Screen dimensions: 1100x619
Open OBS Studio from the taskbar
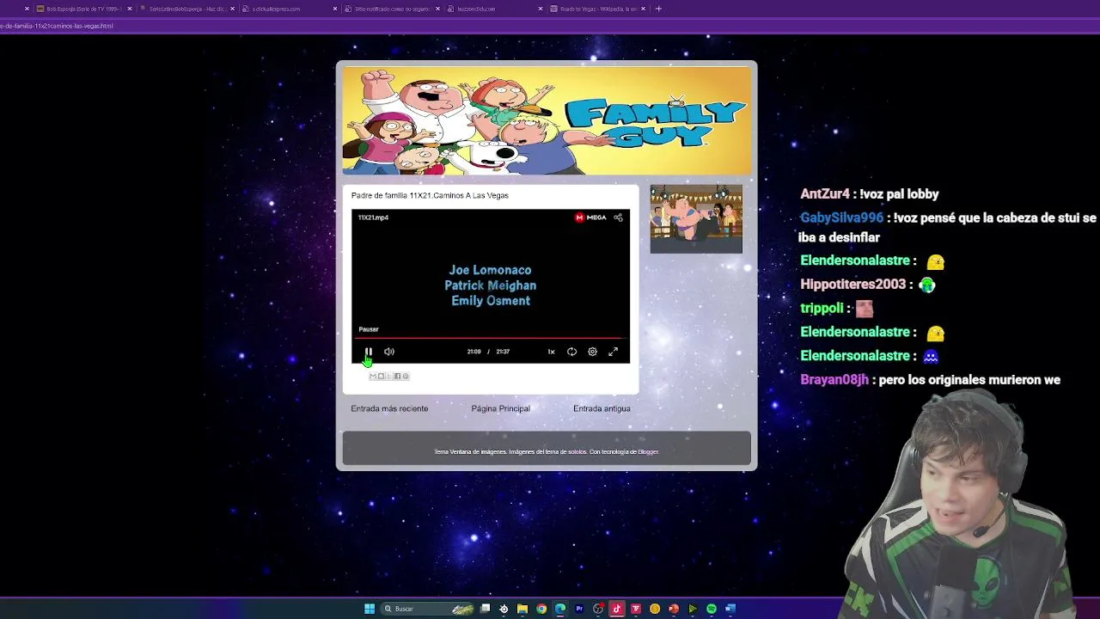(x=598, y=609)
